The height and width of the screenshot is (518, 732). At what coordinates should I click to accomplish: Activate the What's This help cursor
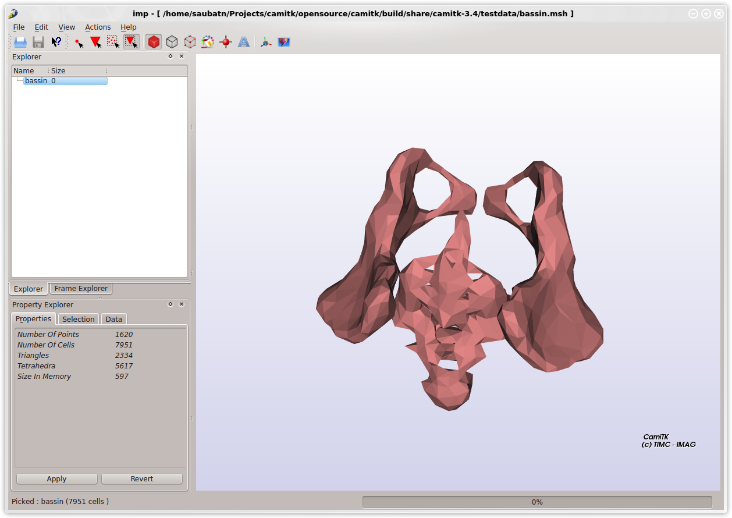[x=56, y=42]
